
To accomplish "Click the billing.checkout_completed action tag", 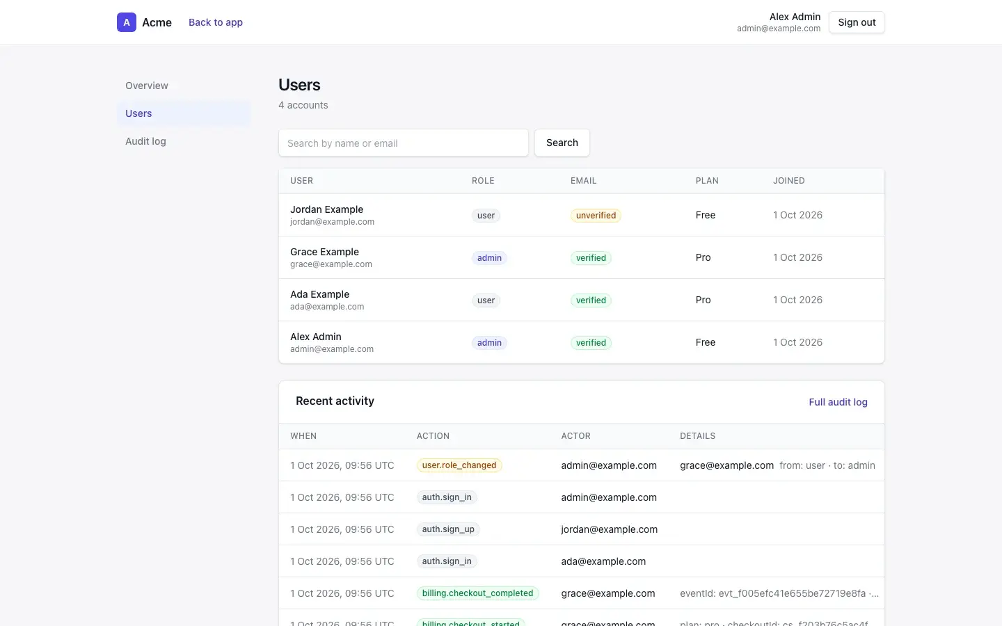I will [477, 593].
